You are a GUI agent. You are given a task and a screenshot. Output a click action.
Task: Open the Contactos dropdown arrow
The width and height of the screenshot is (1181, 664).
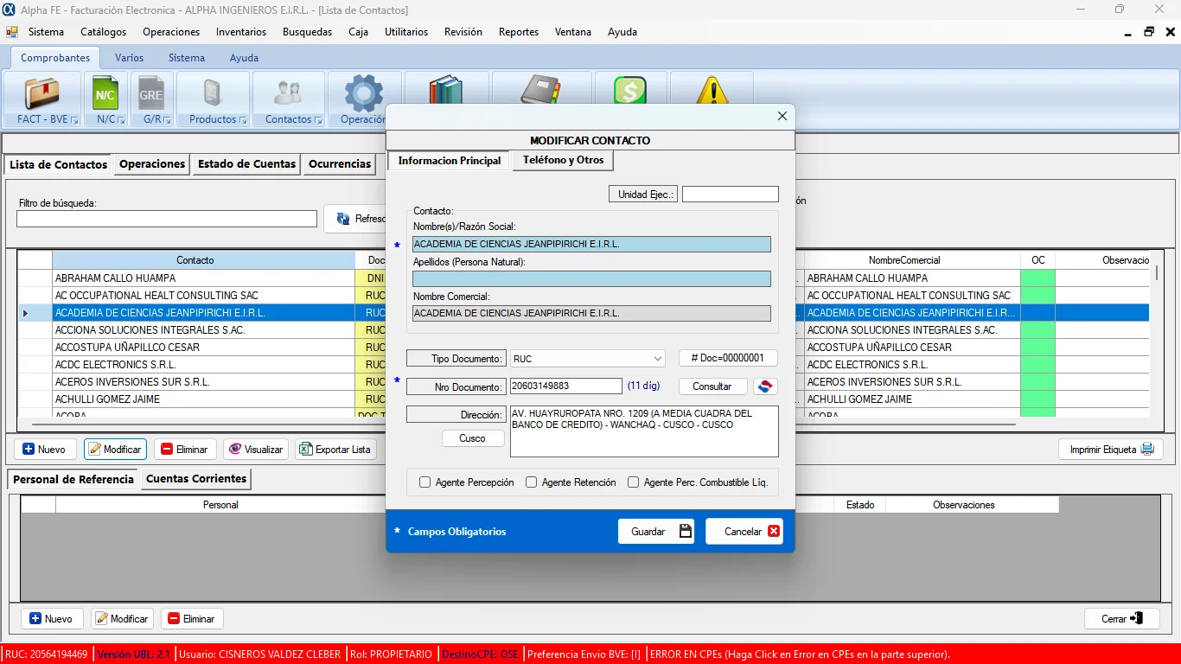(x=319, y=120)
